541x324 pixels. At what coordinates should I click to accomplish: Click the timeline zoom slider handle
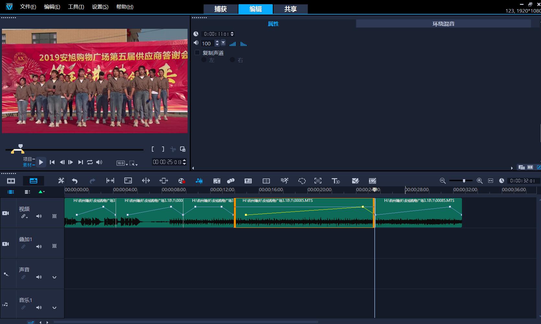point(464,181)
